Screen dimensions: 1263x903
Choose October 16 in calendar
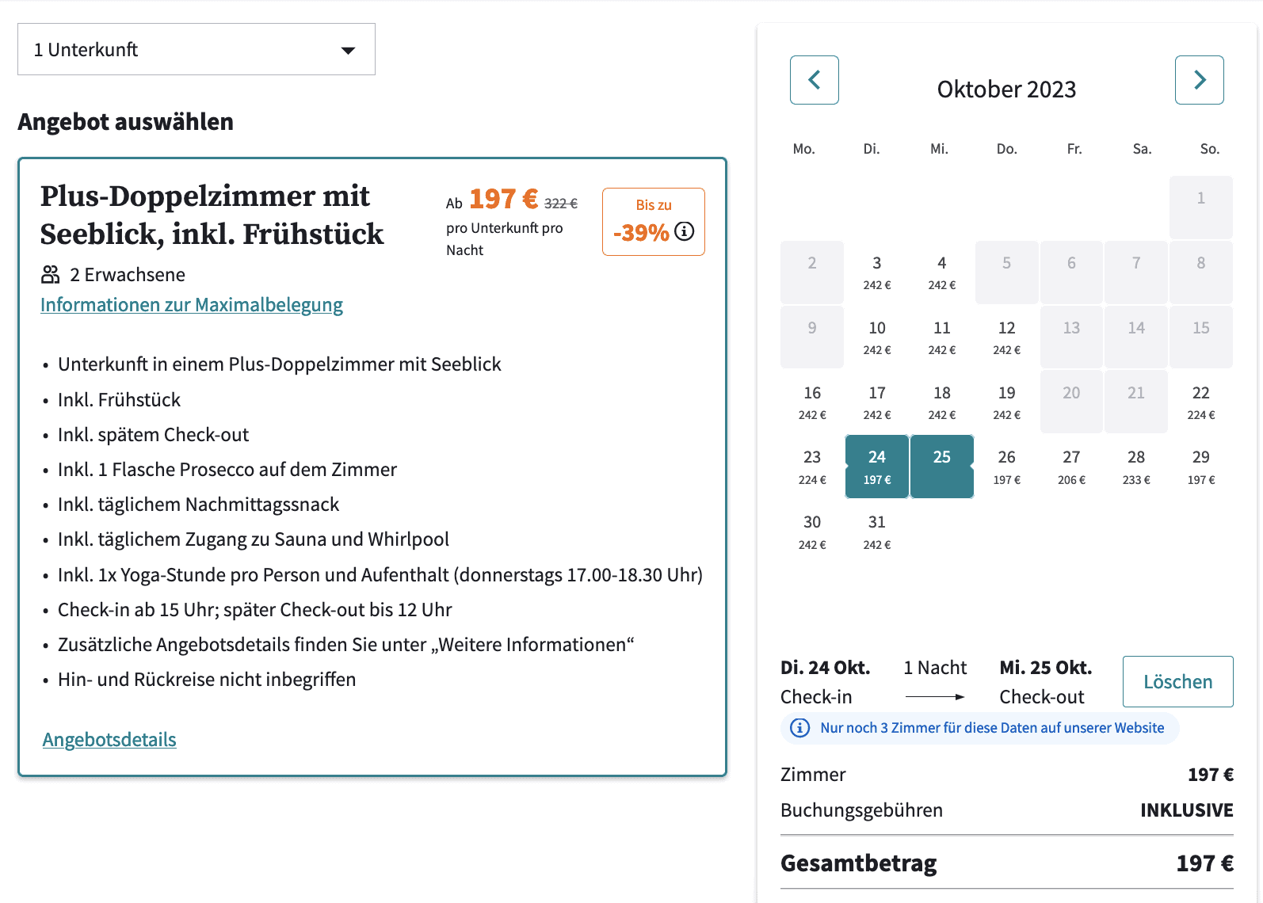click(812, 402)
